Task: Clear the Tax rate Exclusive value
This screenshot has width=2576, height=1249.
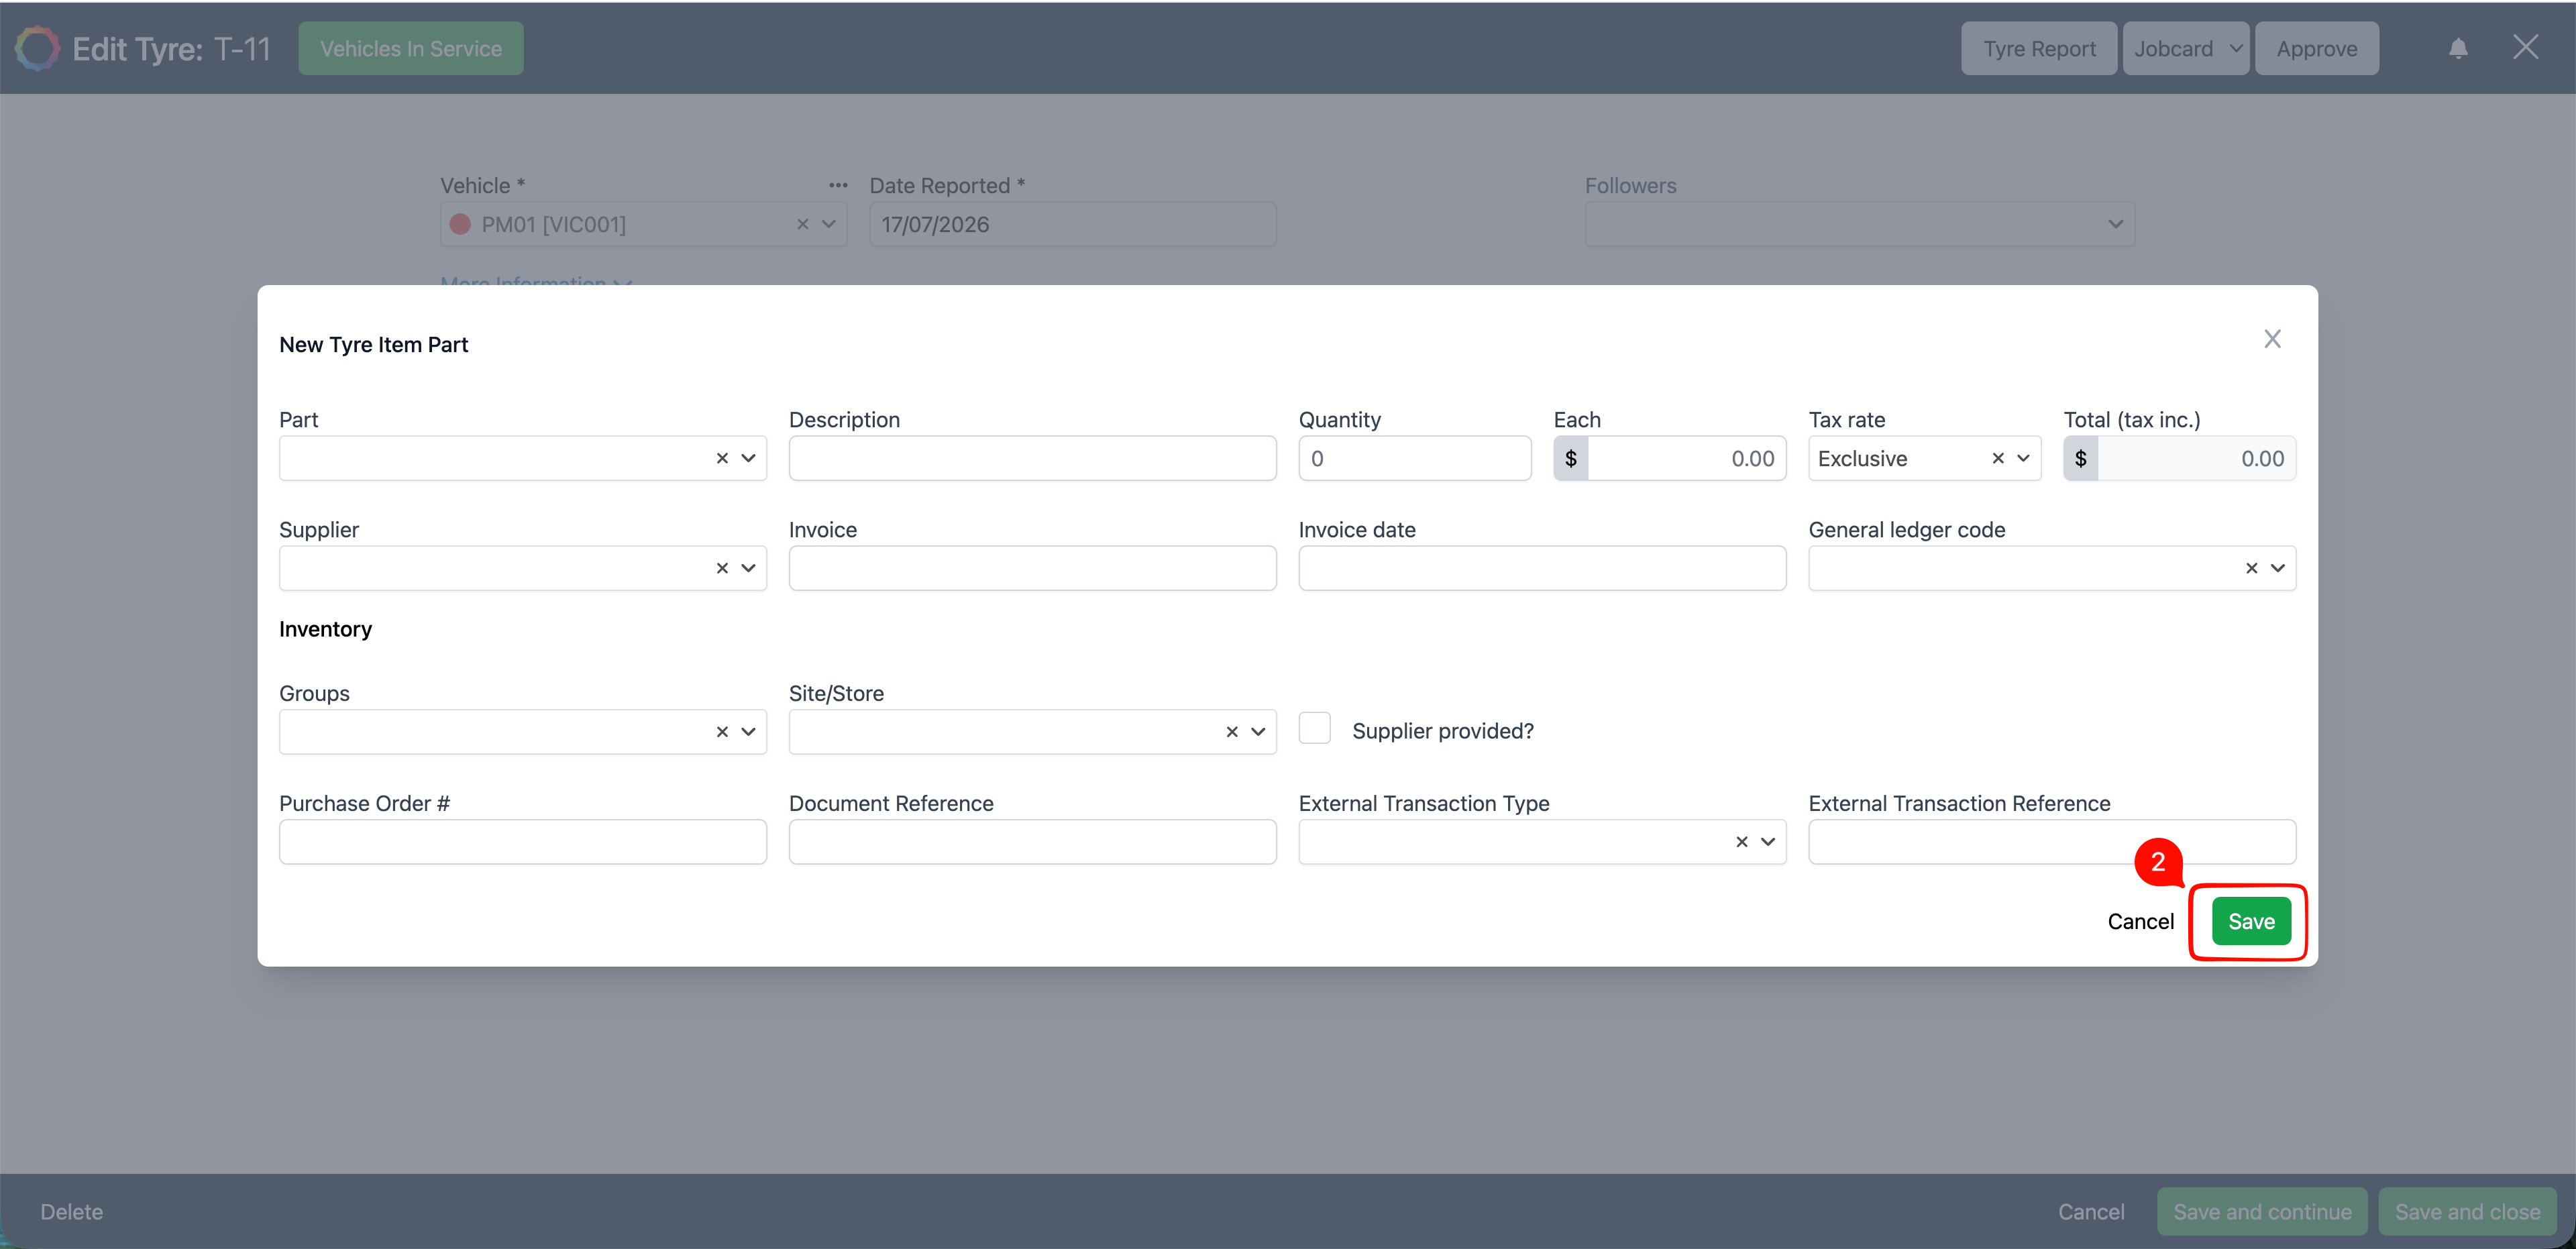Action: tap(1998, 458)
